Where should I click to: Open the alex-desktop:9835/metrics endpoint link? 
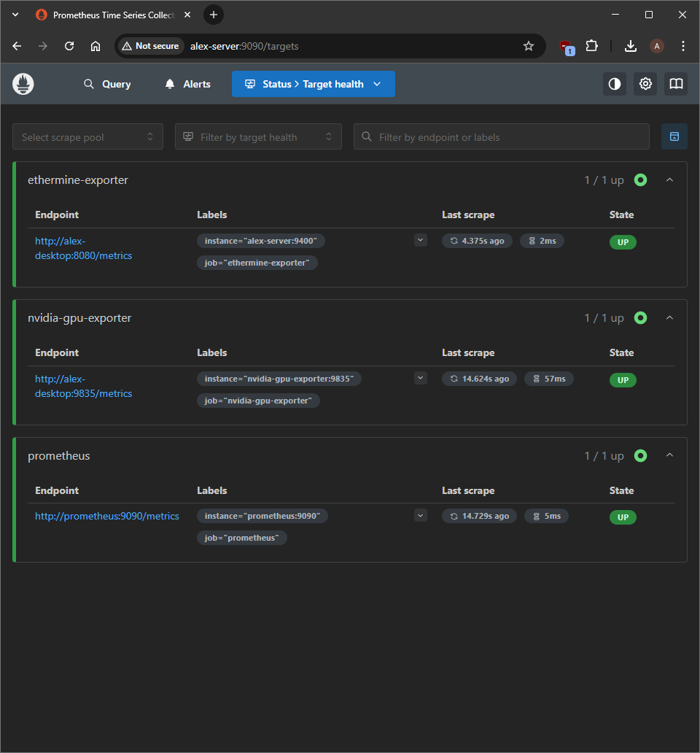click(83, 386)
